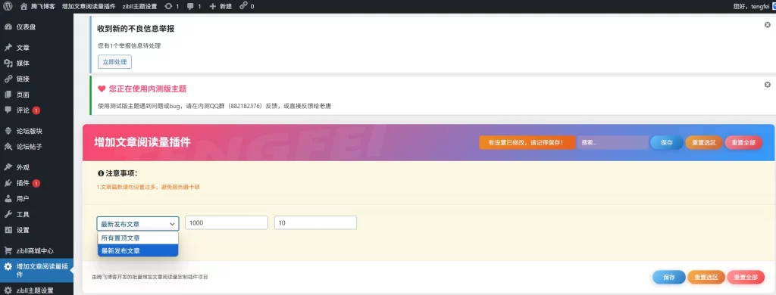Click the 仪表盘 dashboard icon
Viewport: 776px width, 295px height.
[x=8, y=26]
